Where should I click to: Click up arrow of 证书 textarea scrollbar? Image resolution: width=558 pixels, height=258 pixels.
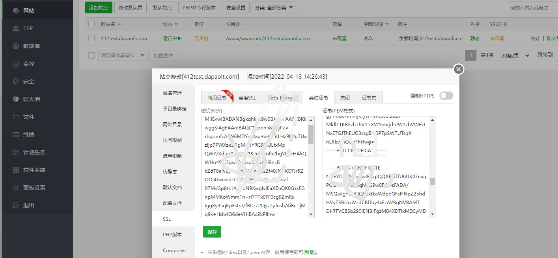[x=432, y=120]
